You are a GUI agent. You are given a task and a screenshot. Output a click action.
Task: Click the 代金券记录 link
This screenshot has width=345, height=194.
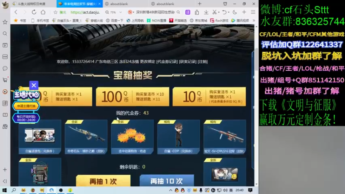point(167,62)
